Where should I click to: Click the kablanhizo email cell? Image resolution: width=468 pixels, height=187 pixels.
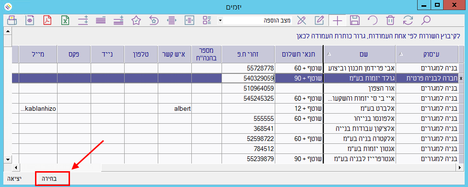pos(38,108)
